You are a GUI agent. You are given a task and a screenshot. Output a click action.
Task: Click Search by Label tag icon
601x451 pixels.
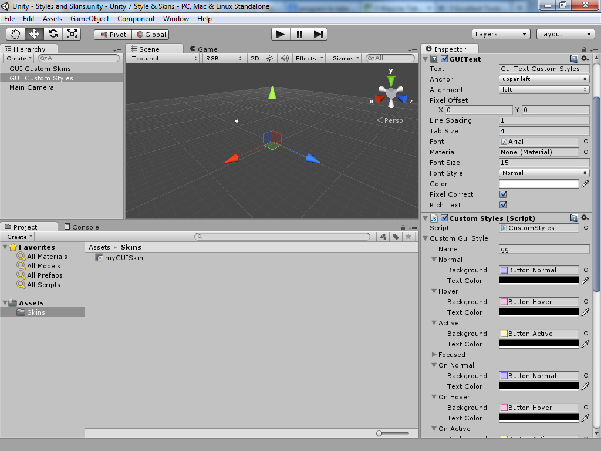click(396, 237)
